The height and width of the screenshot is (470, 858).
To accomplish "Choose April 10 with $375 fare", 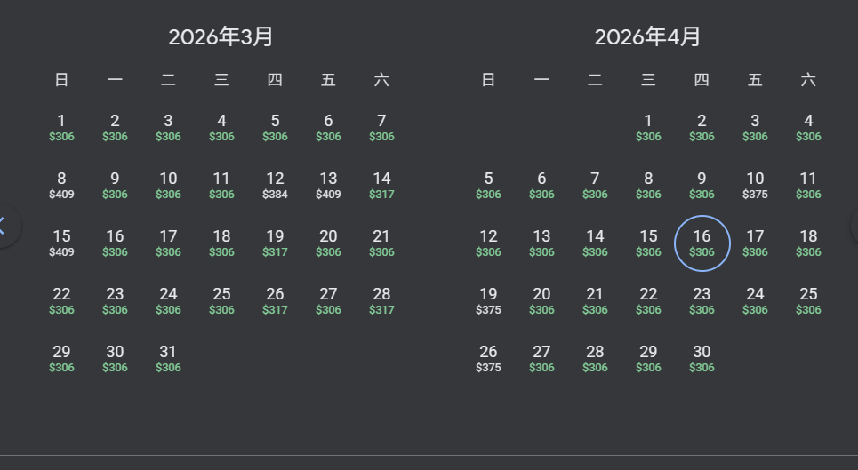I will pyautogui.click(x=755, y=185).
